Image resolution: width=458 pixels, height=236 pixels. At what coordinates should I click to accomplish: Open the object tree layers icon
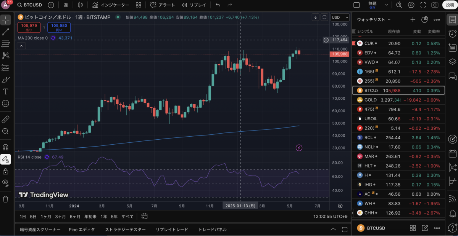pyautogui.click(x=452, y=62)
